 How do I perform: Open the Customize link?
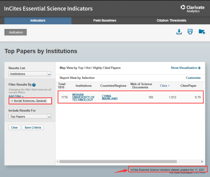pyautogui.click(x=193, y=78)
